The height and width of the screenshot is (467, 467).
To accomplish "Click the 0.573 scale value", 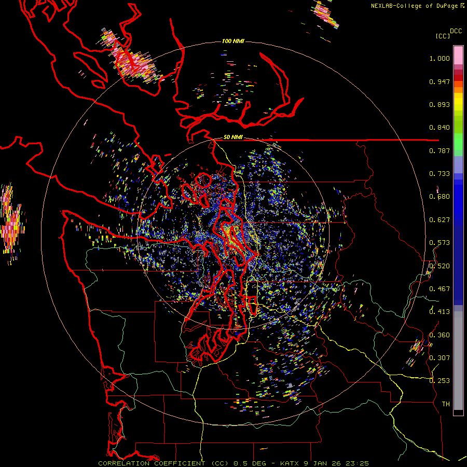I will [x=439, y=243].
